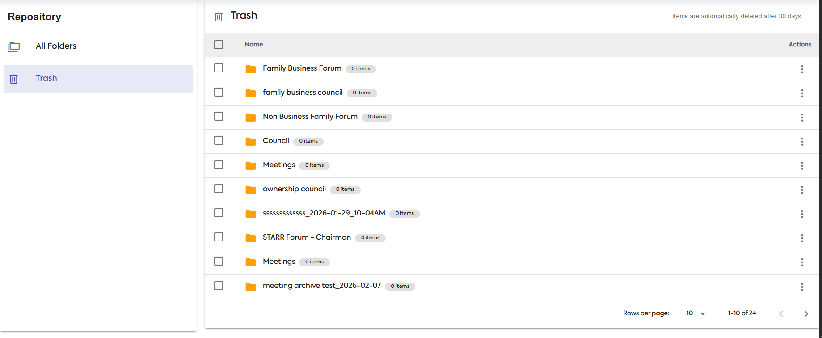
Task: Sort by the Name column header
Action: pos(254,44)
